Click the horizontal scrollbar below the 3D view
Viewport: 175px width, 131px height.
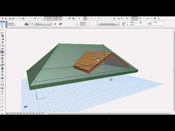tap(109, 113)
